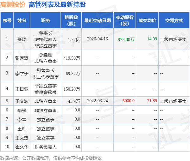Viewport: 190px width, 161px height.
Task: Click the 变动股数(股) column header
Action: (125, 21)
